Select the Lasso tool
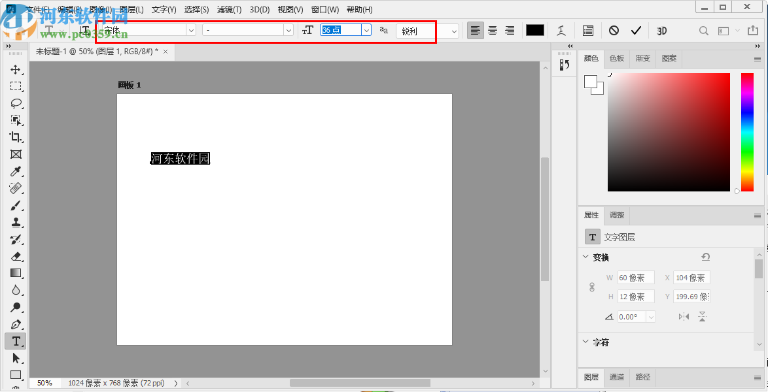768x392 pixels. [16, 103]
